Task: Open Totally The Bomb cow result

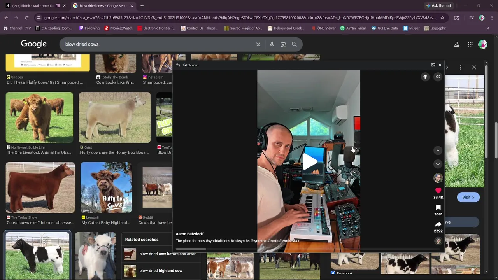Action: (x=116, y=82)
